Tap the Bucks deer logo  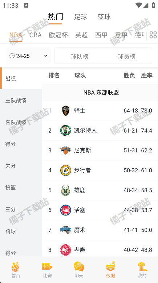coord(66,190)
